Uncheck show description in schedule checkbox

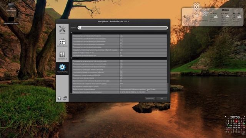(x=121, y=36)
